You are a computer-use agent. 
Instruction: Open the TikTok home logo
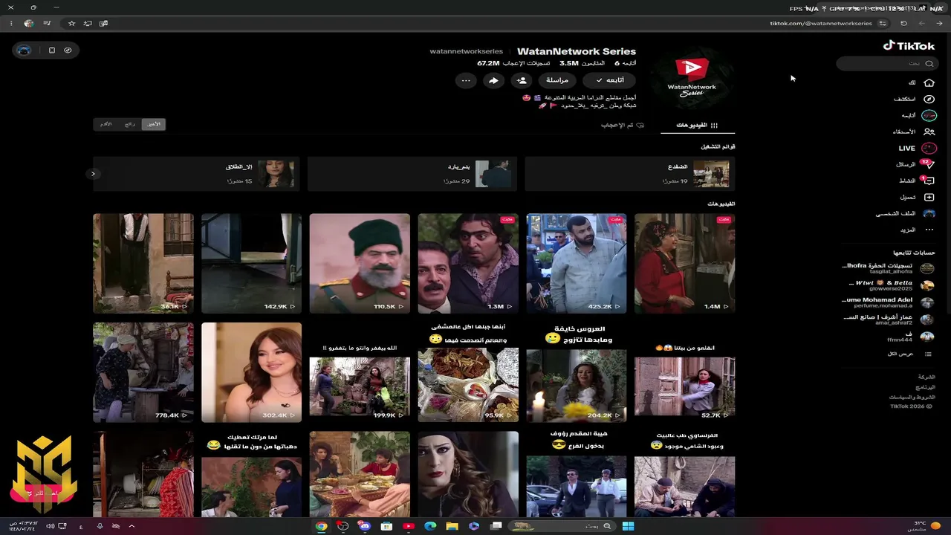click(909, 45)
